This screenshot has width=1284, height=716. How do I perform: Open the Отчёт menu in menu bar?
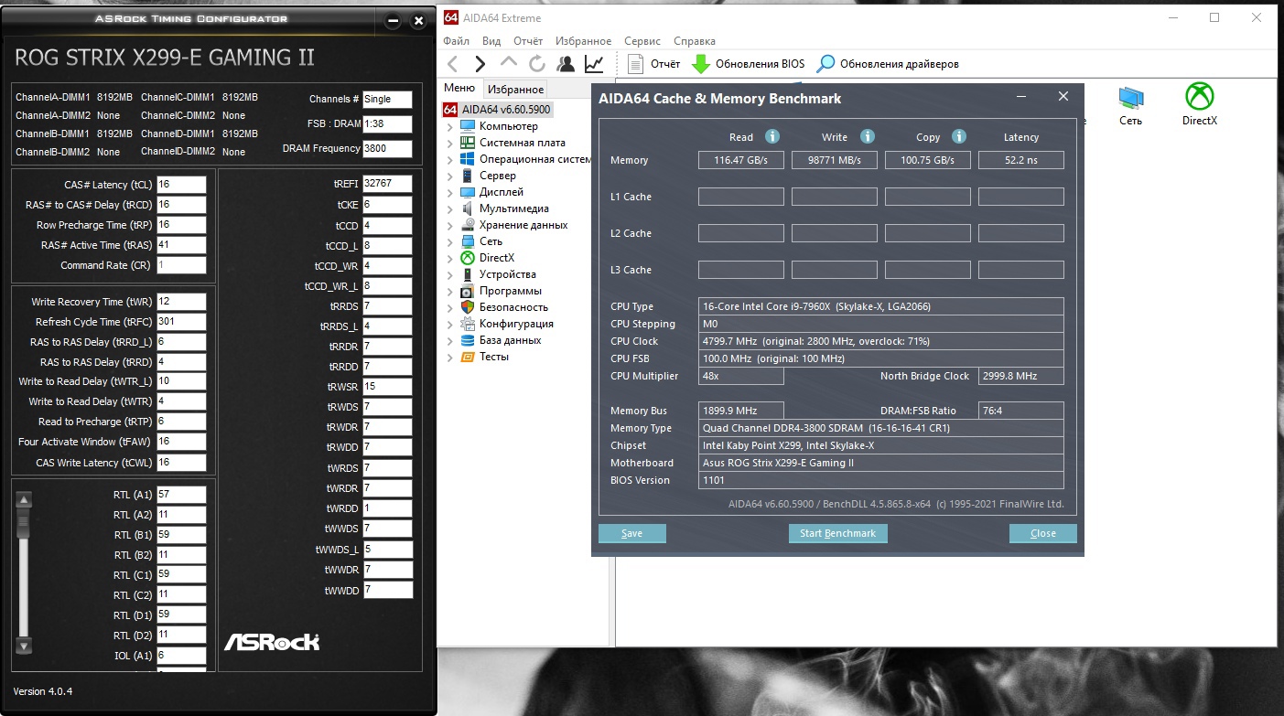528,41
